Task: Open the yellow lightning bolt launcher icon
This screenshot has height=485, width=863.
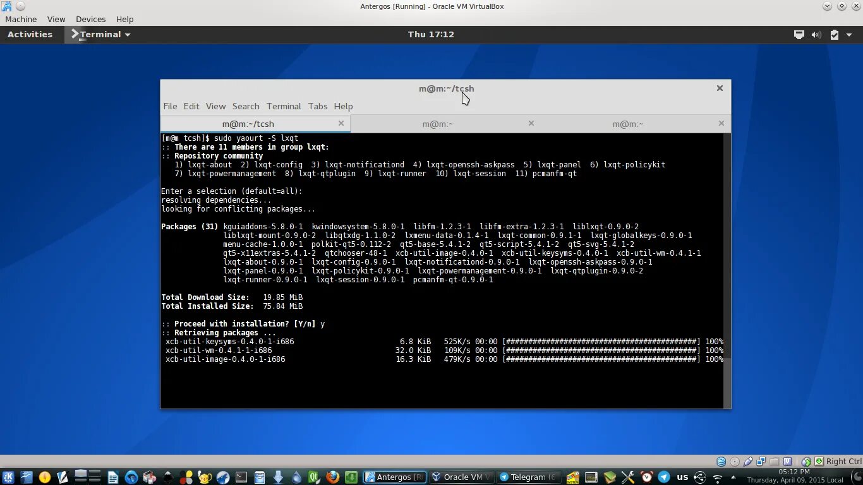Action: tap(44, 477)
